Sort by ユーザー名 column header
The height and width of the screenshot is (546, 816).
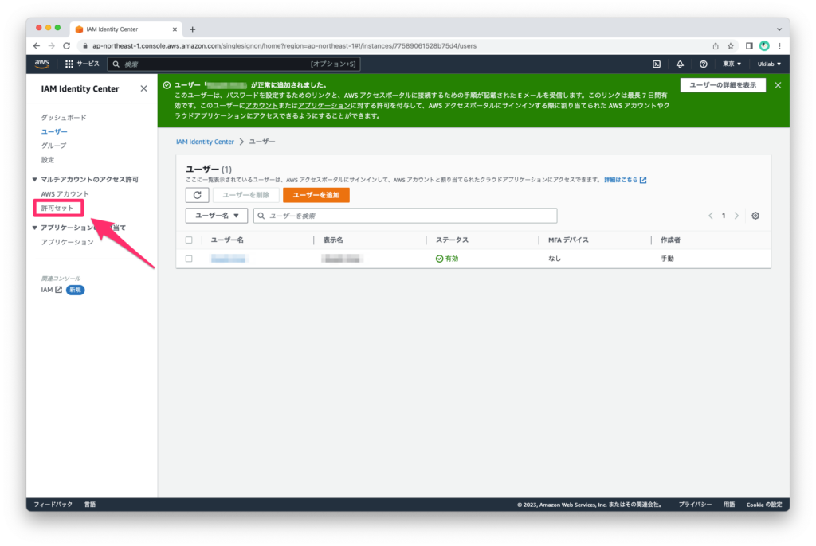coord(227,240)
